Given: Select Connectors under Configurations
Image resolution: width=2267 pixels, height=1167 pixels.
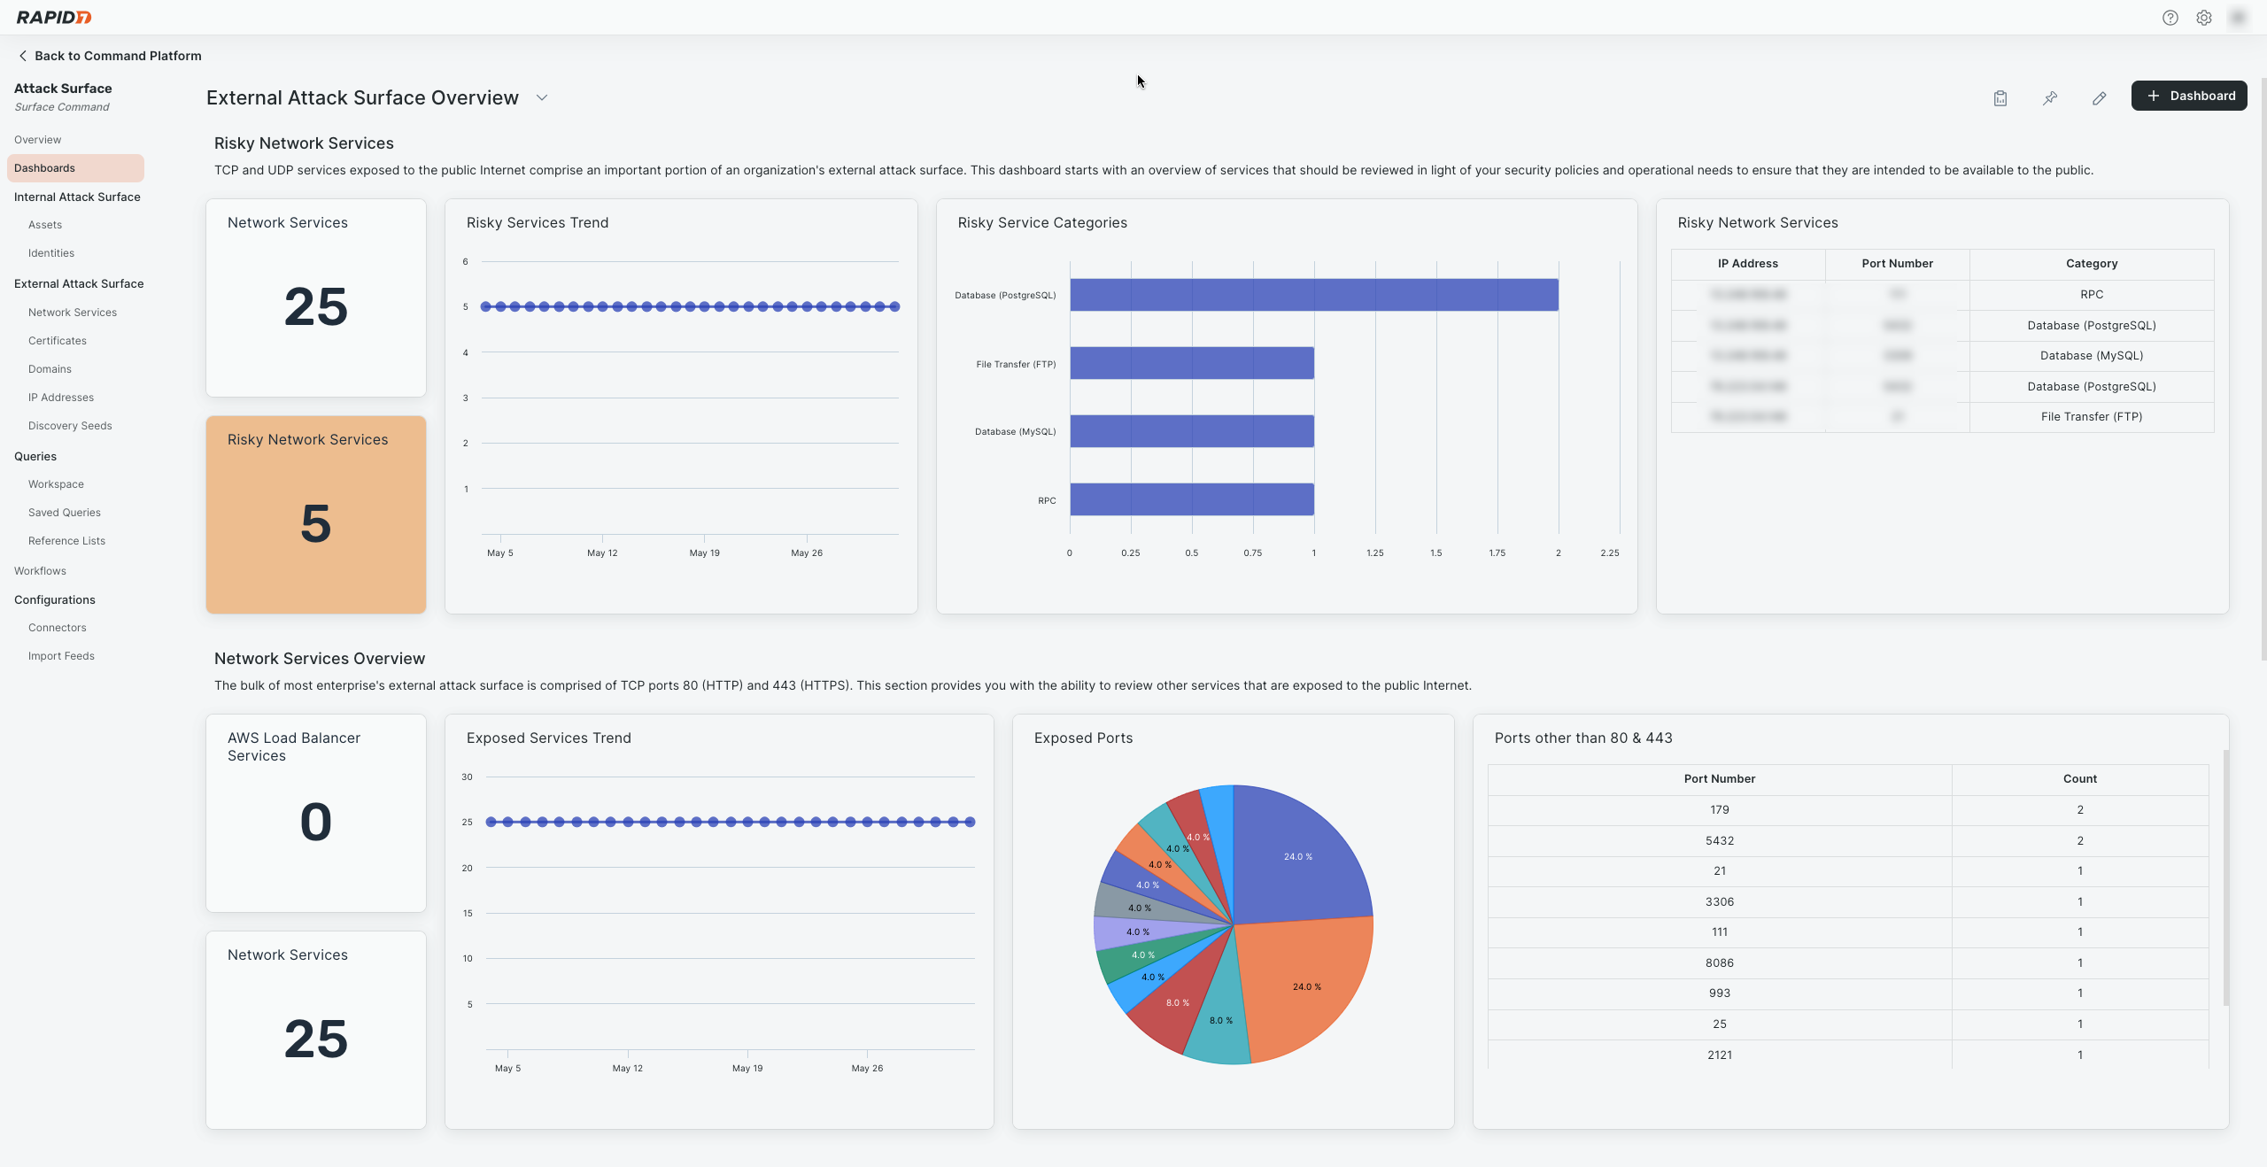Looking at the screenshot, I should click(x=58, y=628).
